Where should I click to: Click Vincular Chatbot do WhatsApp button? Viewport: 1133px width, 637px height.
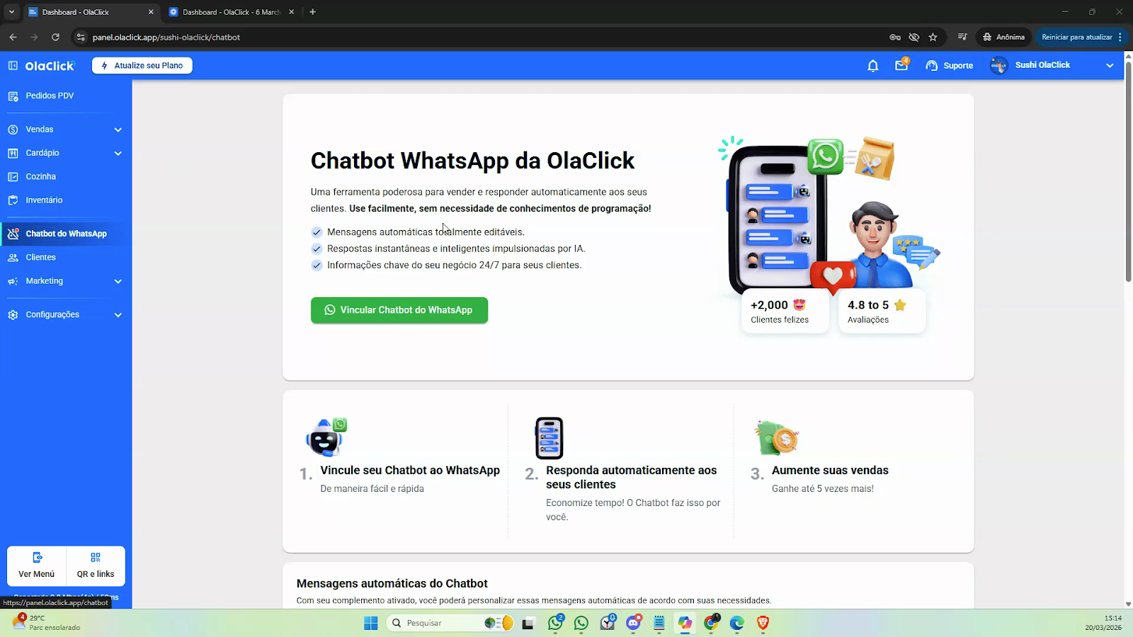(x=399, y=310)
